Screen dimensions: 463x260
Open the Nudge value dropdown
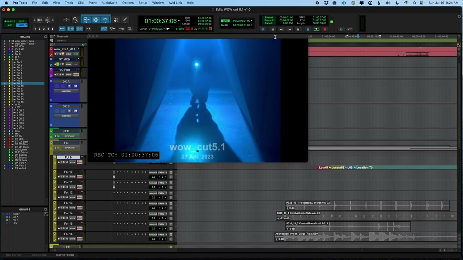(x=251, y=25)
